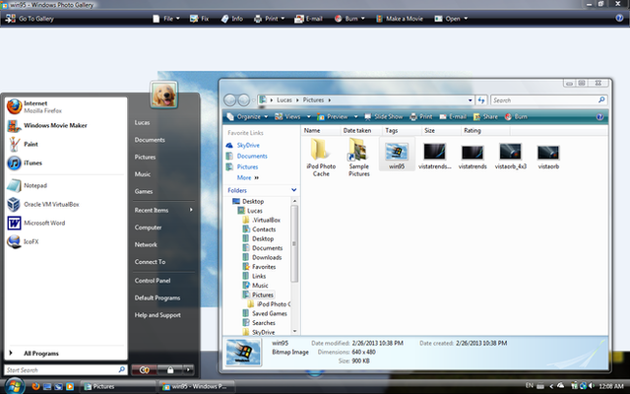Click Go To Gallery in Photo Gallery
630x394 pixels.
pyautogui.click(x=30, y=19)
